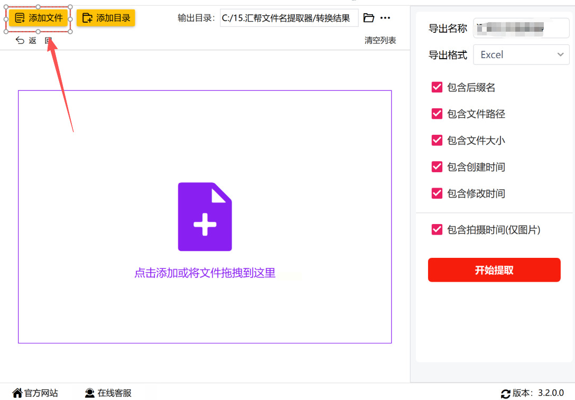Click the 输出目录 path field

[x=289, y=18]
